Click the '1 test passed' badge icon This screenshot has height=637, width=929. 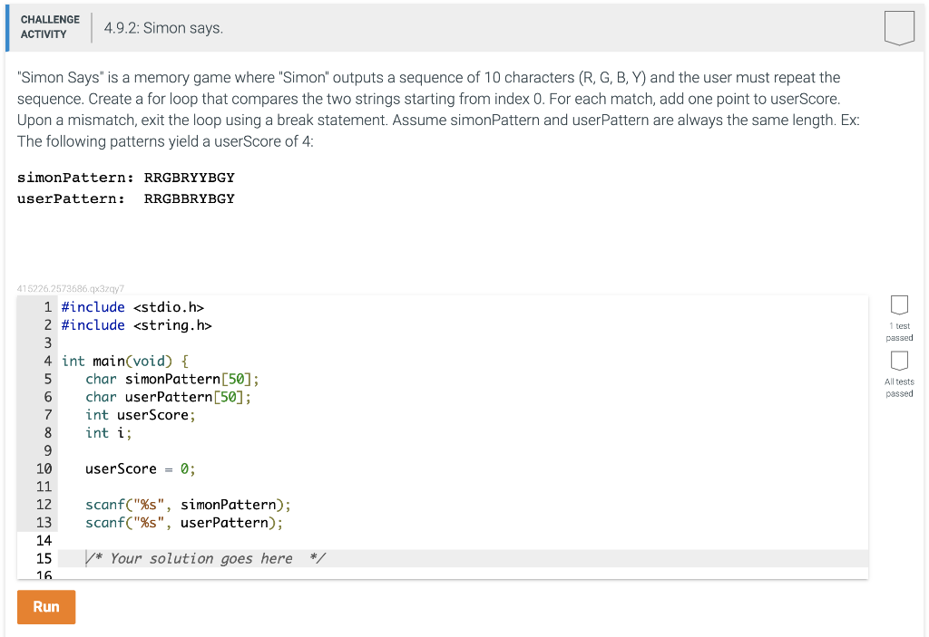pos(899,305)
